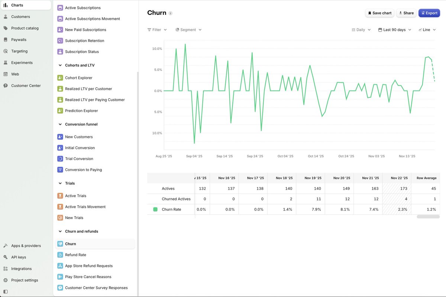Click the Row Average column header
Image resolution: width=446 pixels, height=297 pixels.
point(426,178)
